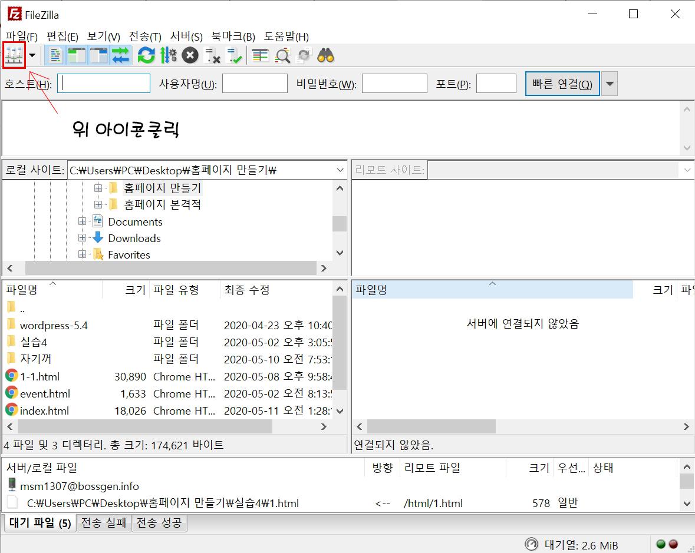
Task: Toggle local directory tree icon
Action: [x=77, y=55]
